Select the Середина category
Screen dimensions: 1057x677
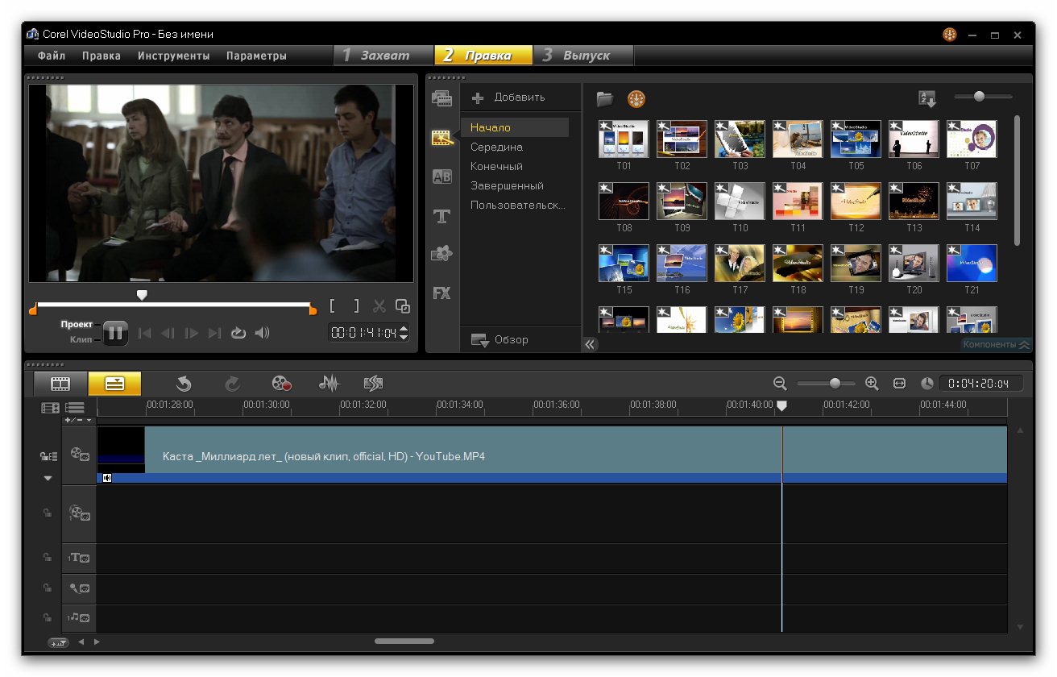point(496,147)
